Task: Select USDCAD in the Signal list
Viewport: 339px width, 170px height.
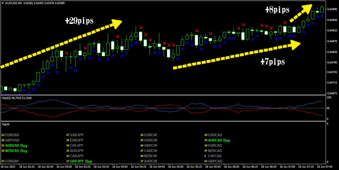Action: 215,135
